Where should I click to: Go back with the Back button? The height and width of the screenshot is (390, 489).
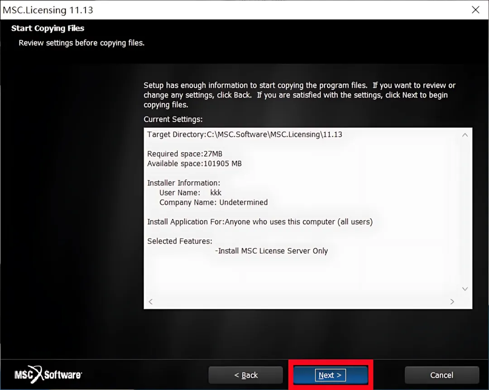point(246,375)
